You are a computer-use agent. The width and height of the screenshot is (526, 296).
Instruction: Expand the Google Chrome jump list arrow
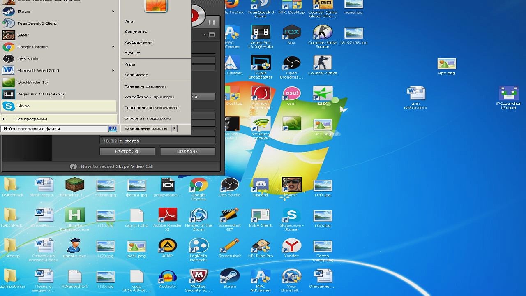113,47
